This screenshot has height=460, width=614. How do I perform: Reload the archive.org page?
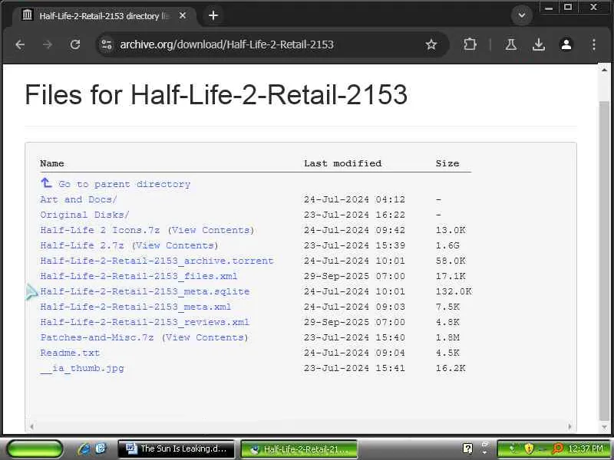coord(74,44)
